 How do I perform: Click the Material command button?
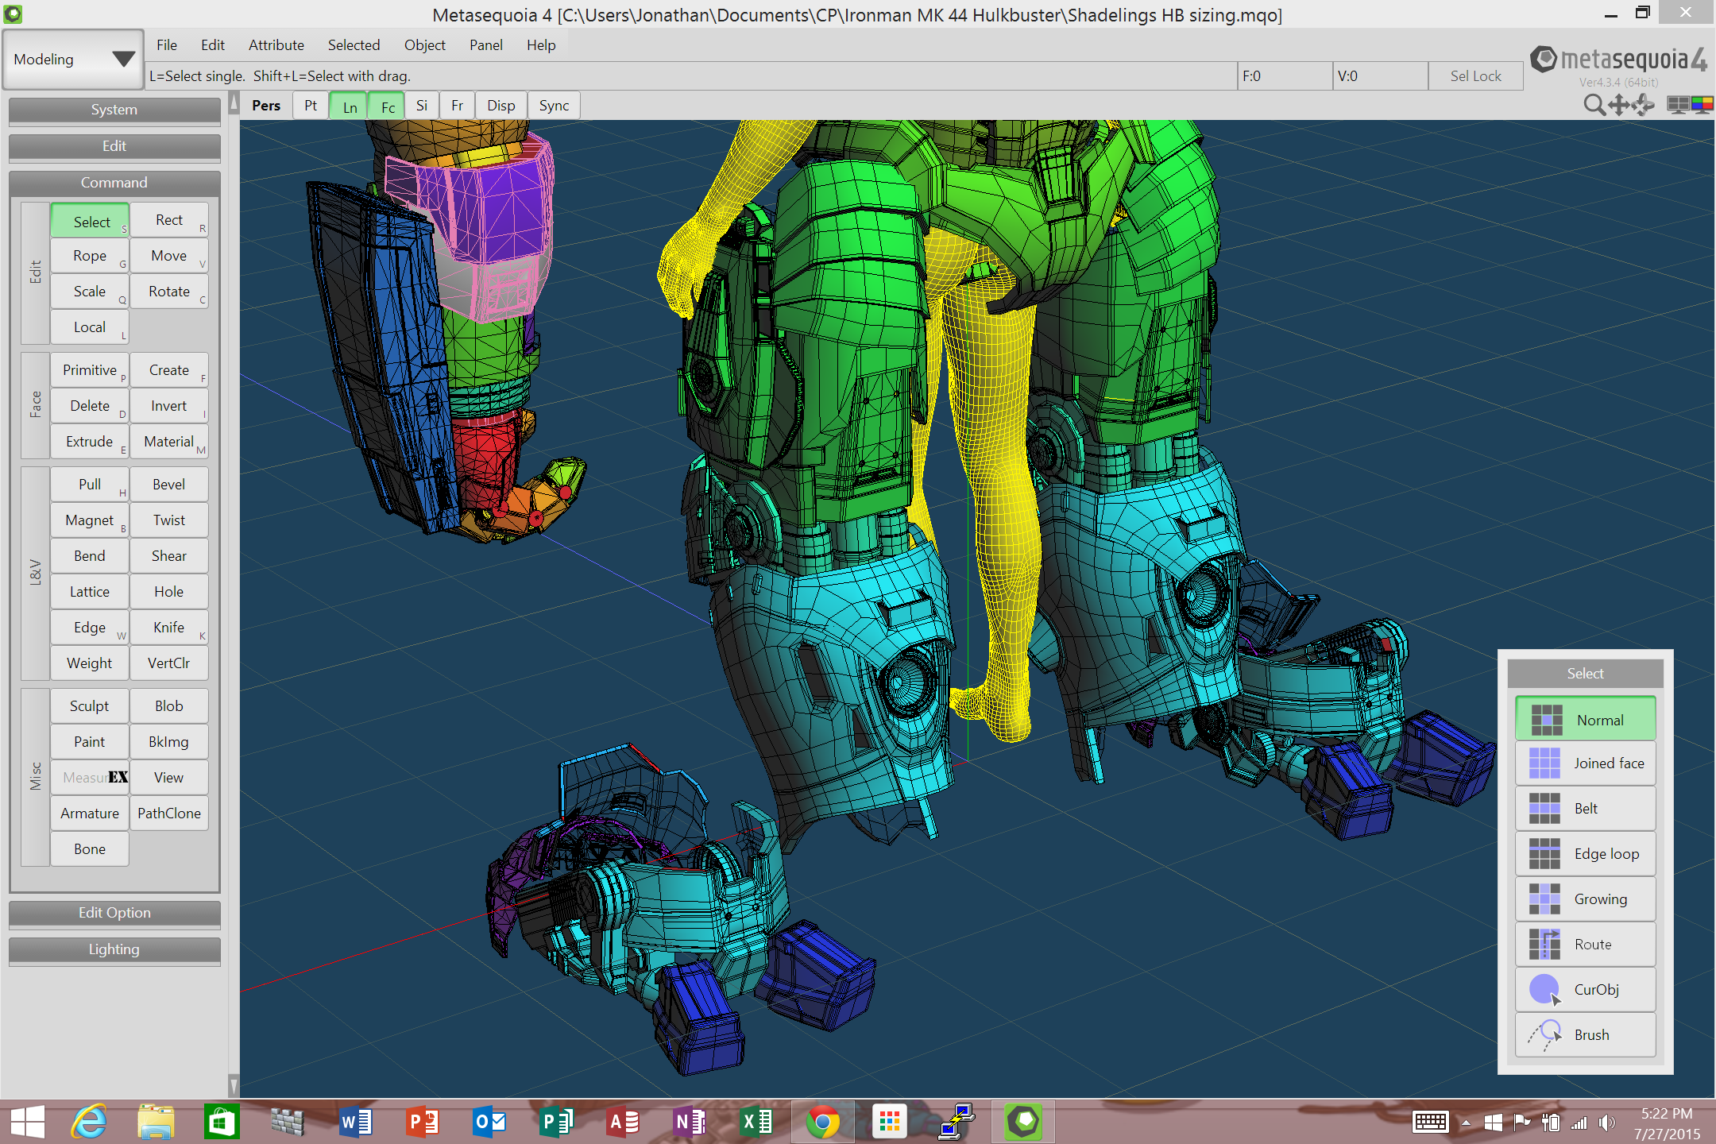(169, 442)
